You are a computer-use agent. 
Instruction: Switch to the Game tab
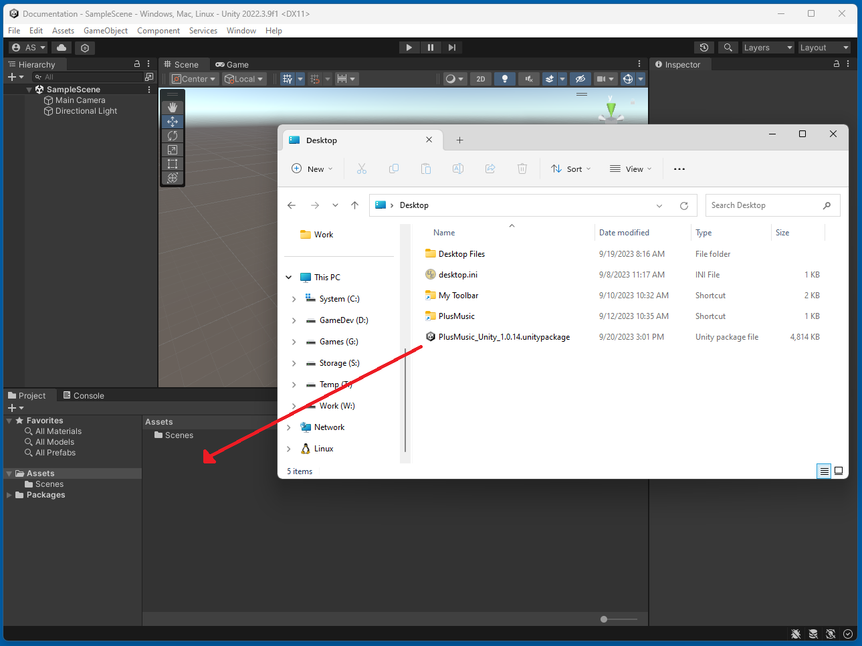click(x=232, y=65)
